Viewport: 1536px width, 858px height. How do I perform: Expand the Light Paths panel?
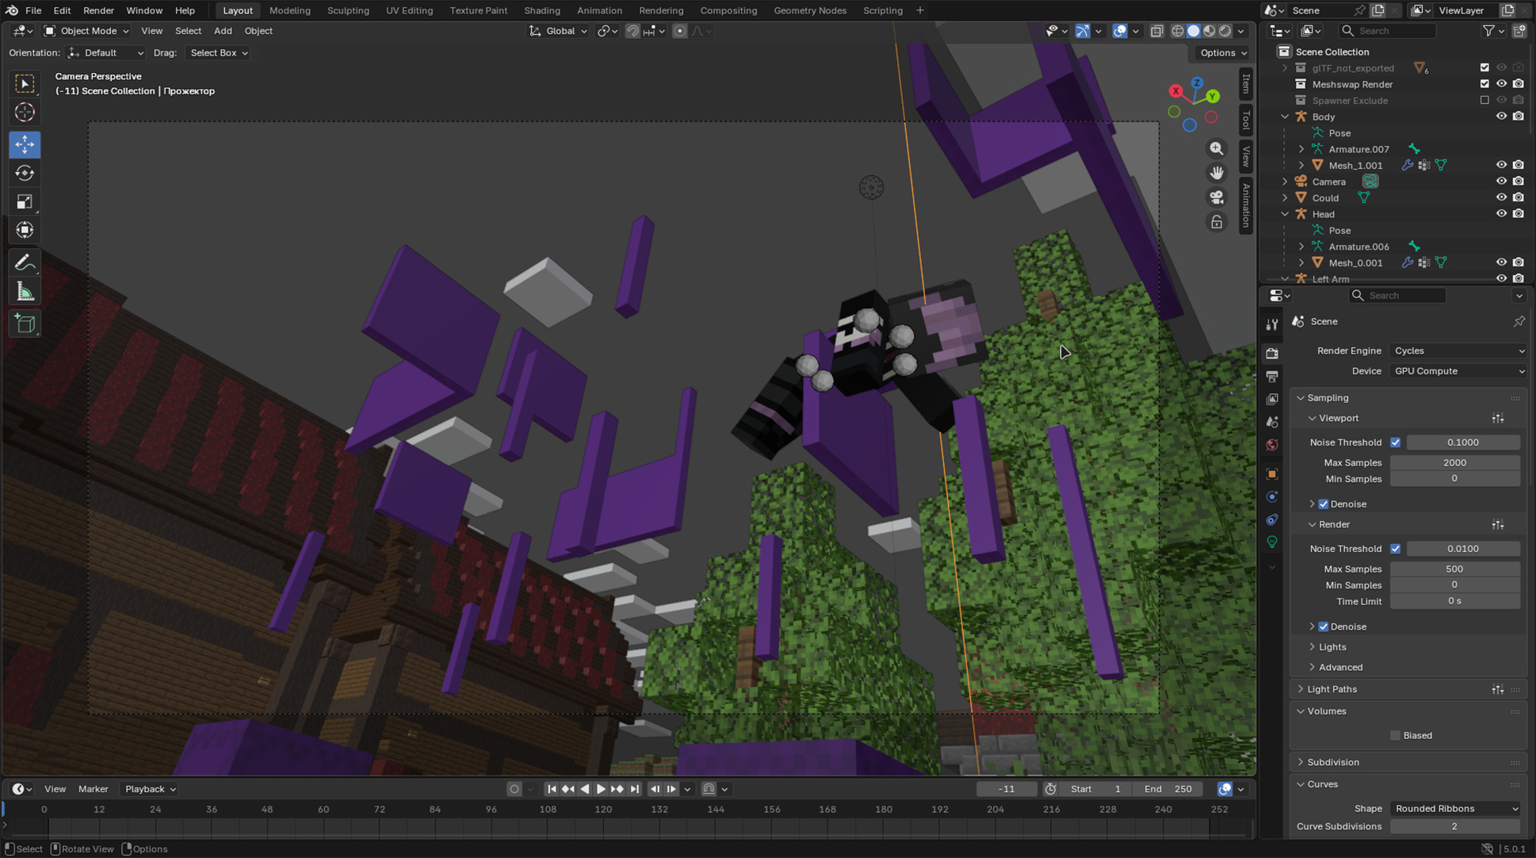point(1332,689)
